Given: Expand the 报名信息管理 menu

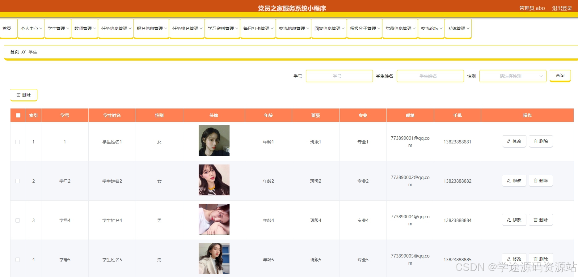Looking at the screenshot, I should [151, 28].
